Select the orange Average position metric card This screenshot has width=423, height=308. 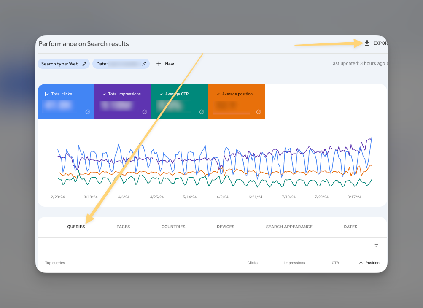point(237,101)
